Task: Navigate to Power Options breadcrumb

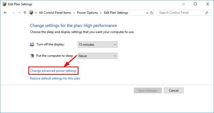Action: (88, 13)
